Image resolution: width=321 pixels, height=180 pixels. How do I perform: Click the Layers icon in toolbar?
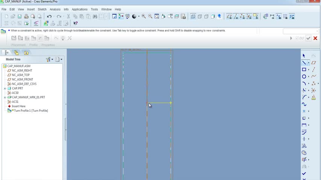click(x=177, y=16)
